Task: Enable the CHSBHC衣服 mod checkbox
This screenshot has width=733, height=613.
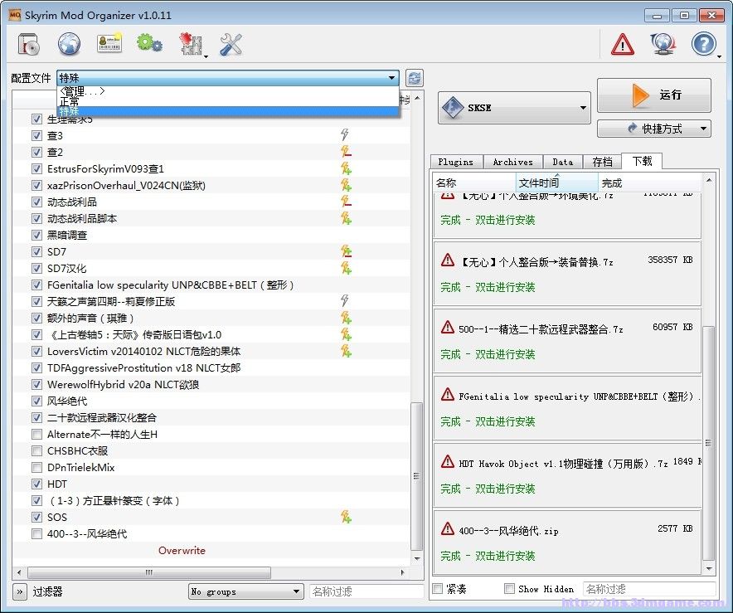Action: click(36, 450)
